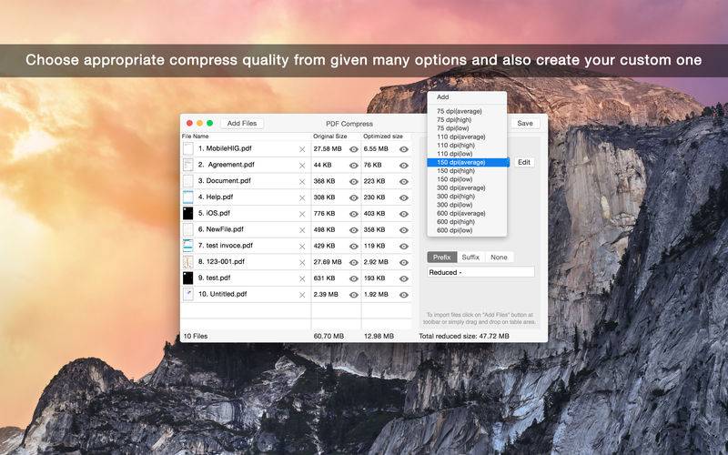Select the 7. test invoce.pdf row name

(x=226, y=246)
